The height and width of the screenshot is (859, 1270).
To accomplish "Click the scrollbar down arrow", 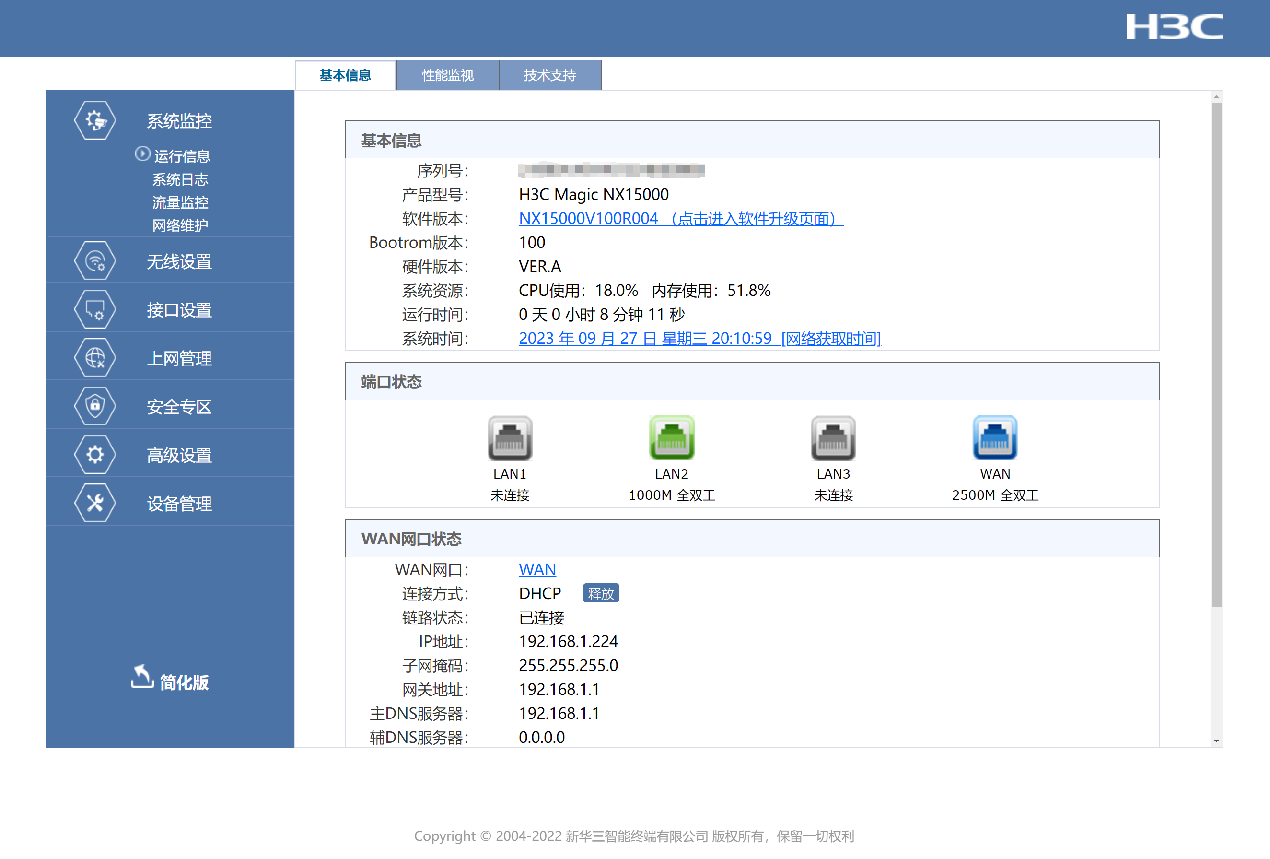I will click(x=1216, y=741).
